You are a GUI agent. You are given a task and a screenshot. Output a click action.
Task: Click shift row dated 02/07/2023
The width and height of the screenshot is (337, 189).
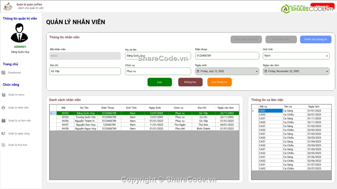[x=292, y=168]
